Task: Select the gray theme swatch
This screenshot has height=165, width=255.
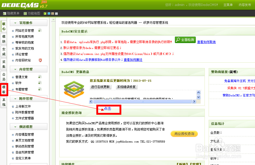Action: 56,14
